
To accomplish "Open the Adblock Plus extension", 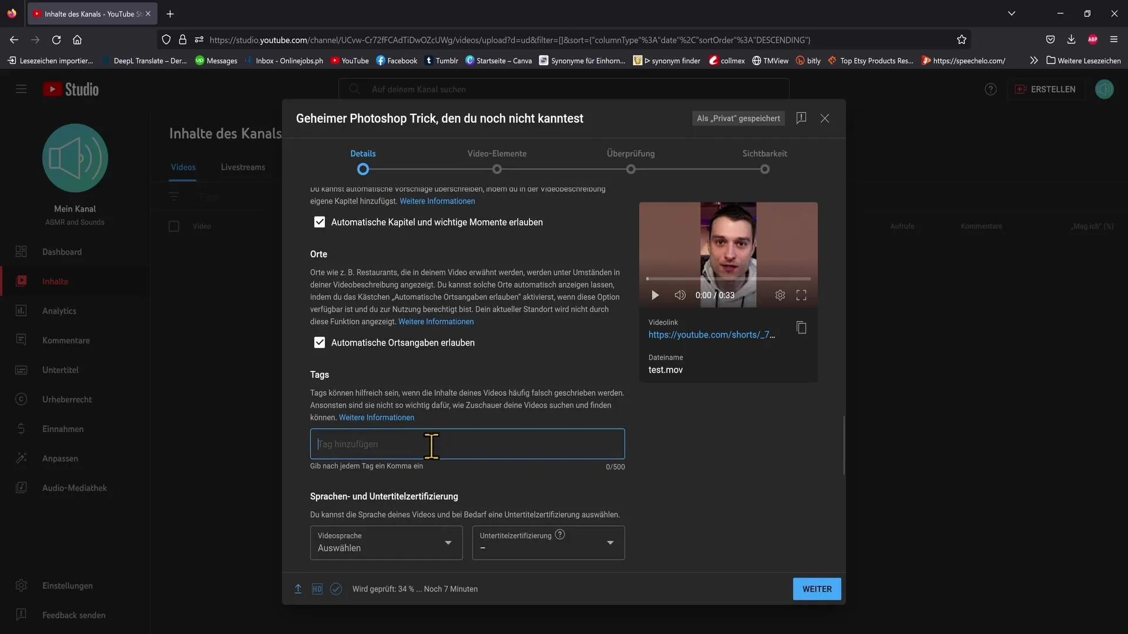I will pyautogui.click(x=1093, y=39).
